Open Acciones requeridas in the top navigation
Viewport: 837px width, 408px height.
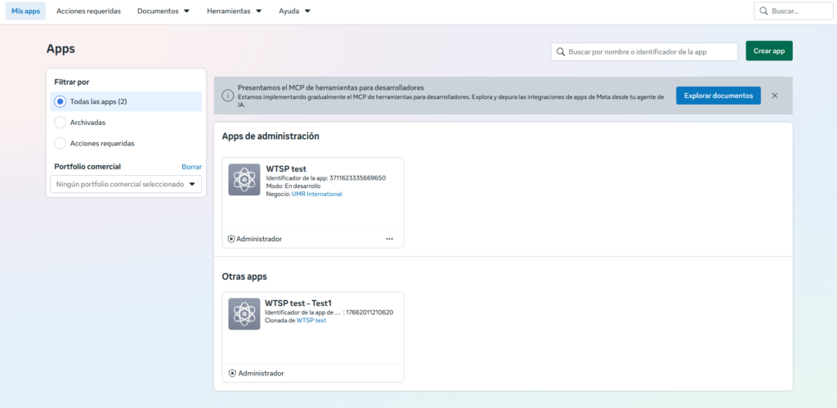click(88, 11)
